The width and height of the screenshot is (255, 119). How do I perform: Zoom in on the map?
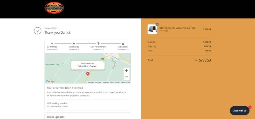pyautogui.click(x=127, y=71)
